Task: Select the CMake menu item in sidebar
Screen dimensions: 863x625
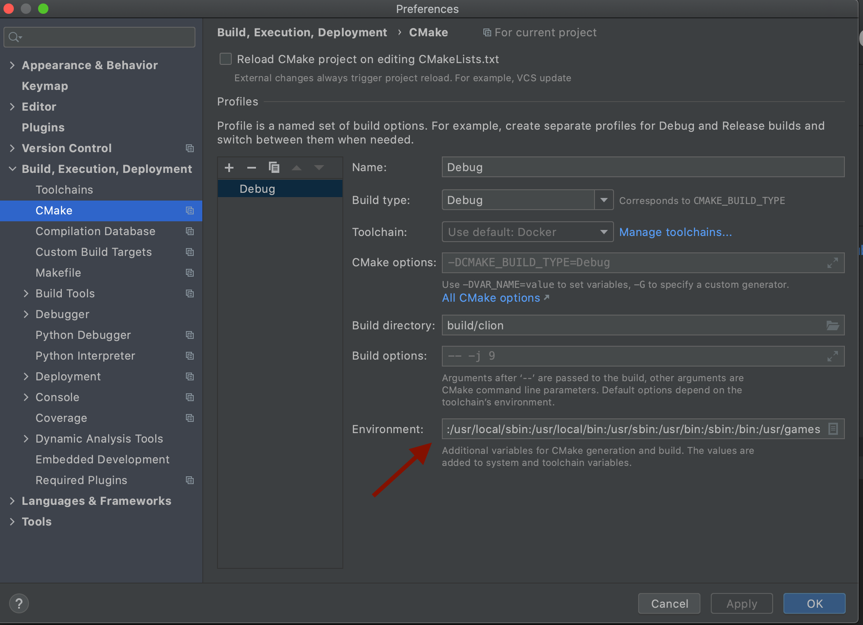Action: (53, 210)
